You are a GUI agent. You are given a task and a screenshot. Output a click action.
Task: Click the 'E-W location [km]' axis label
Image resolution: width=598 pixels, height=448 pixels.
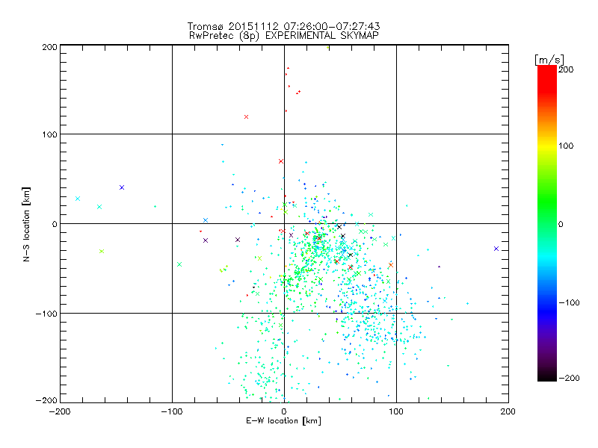(283, 420)
